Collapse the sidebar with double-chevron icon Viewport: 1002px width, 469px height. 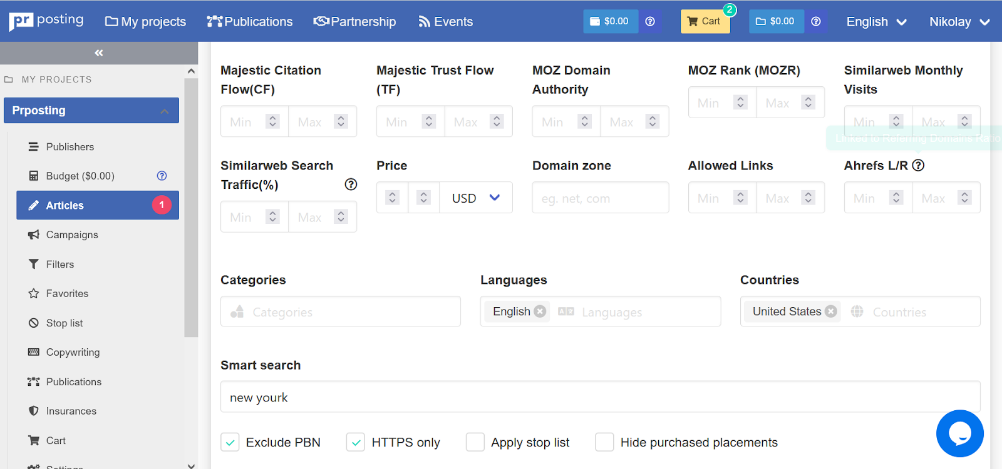[x=99, y=53]
